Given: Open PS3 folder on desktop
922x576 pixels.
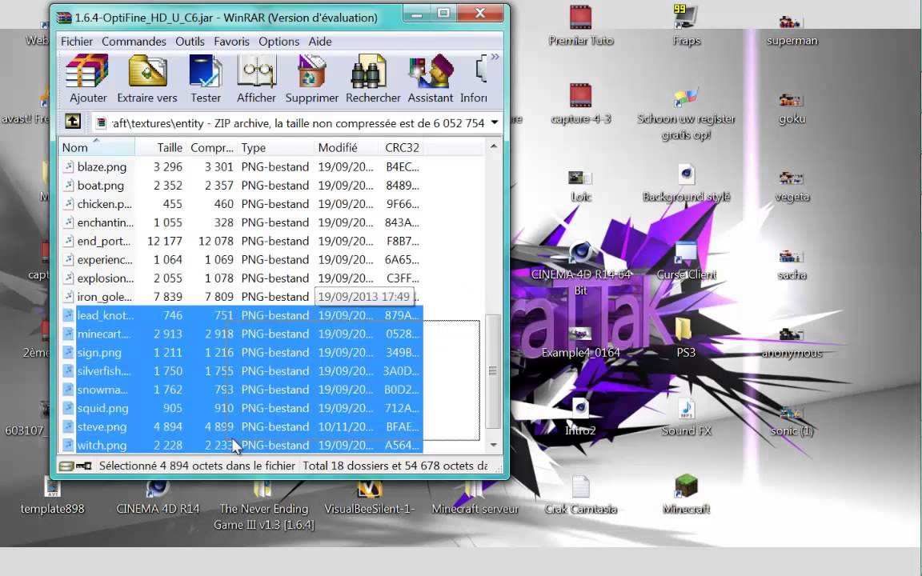Looking at the screenshot, I should tap(686, 338).
